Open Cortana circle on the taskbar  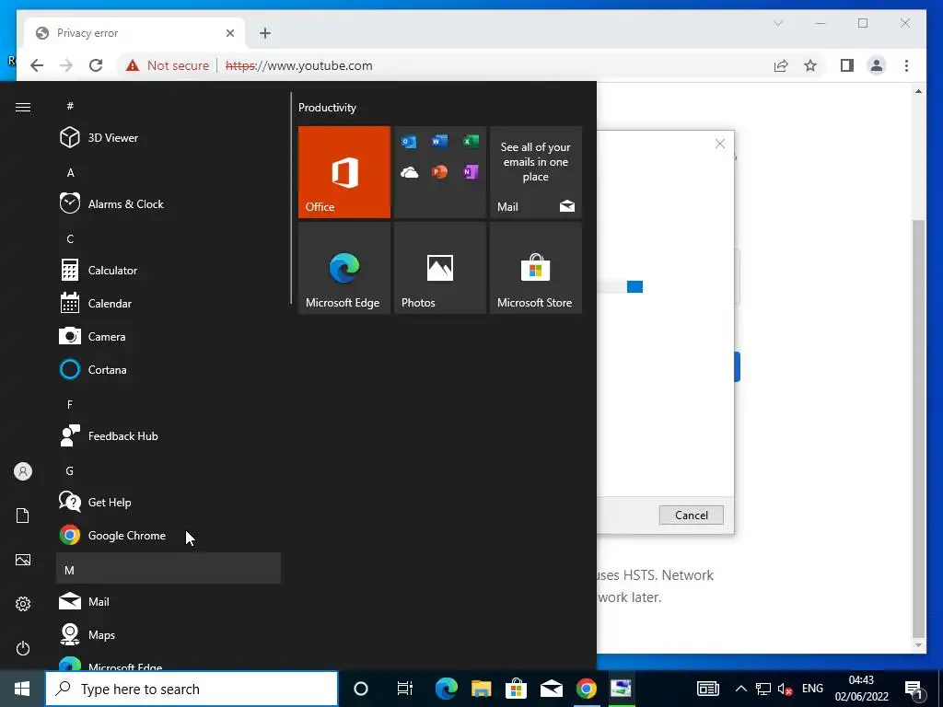click(x=360, y=689)
